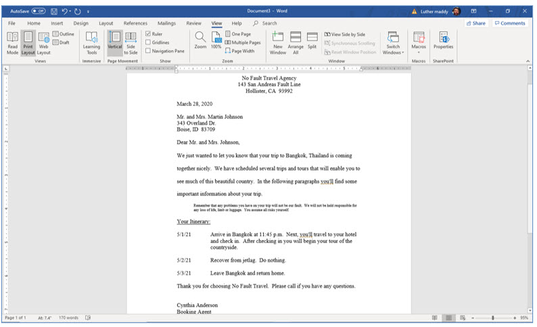
Task: Choose Draft view
Action: [x=61, y=43]
